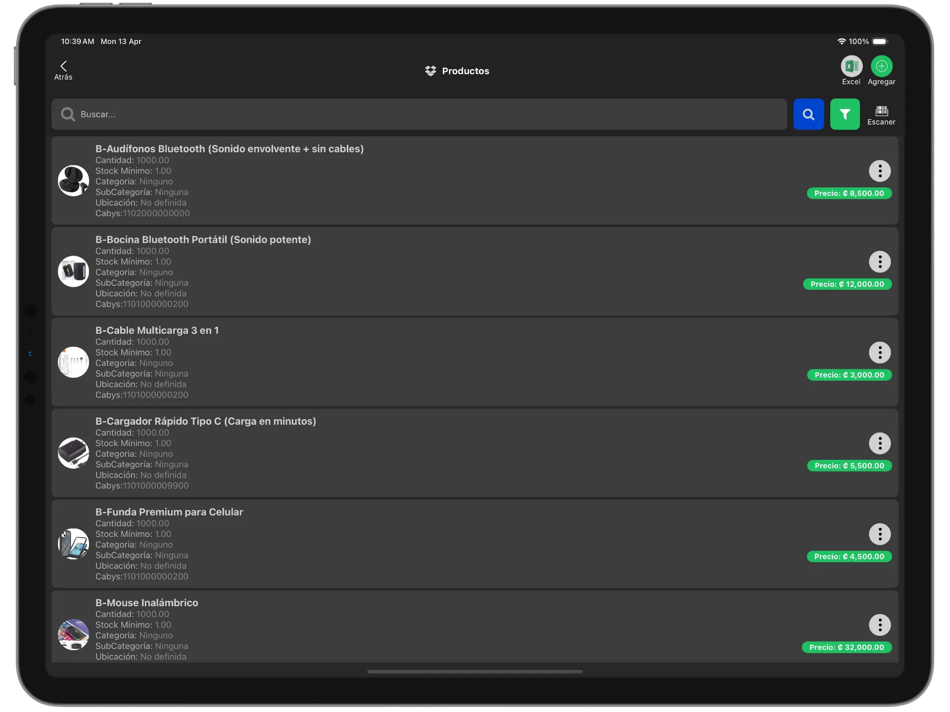Screen dimensions: 950x712
Task: Click the Productos header icon
Action: pos(430,71)
